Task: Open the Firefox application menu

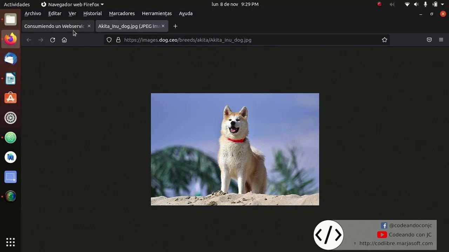Action: (x=441, y=40)
